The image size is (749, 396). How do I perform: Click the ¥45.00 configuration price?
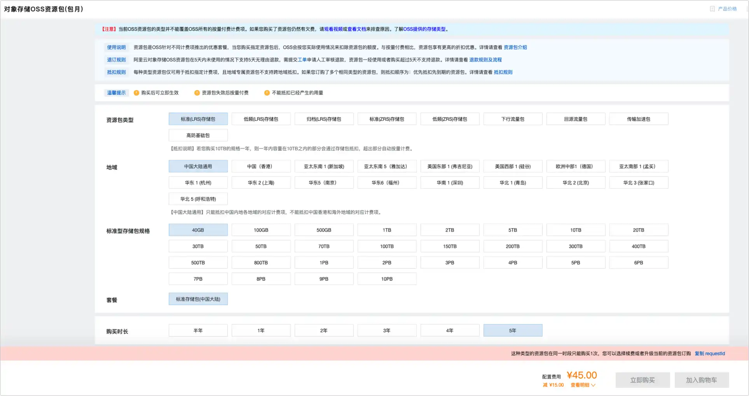[x=582, y=375]
